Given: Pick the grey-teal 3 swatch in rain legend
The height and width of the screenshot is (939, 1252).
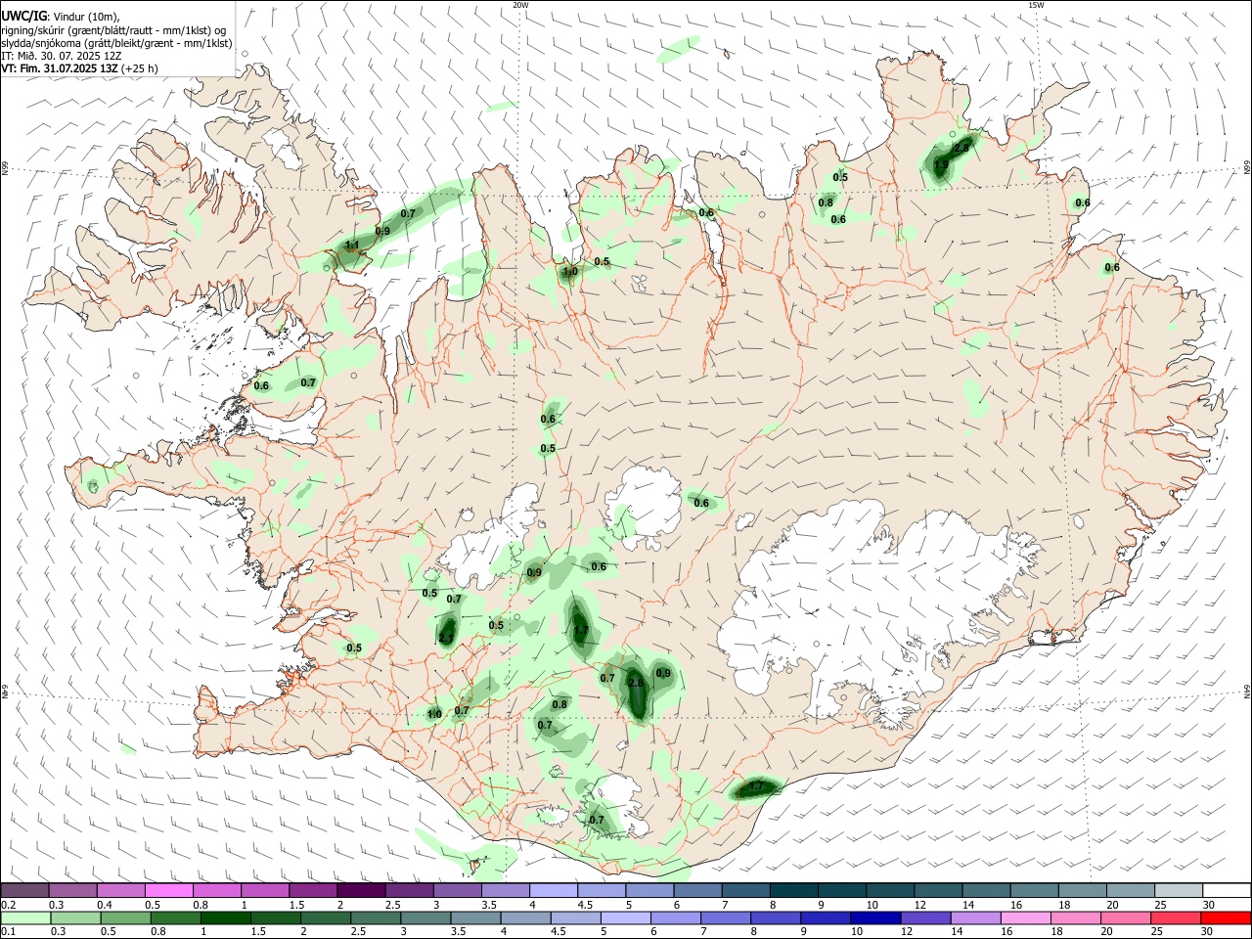Looking at the screenshot, I should [x=425, y=917].
